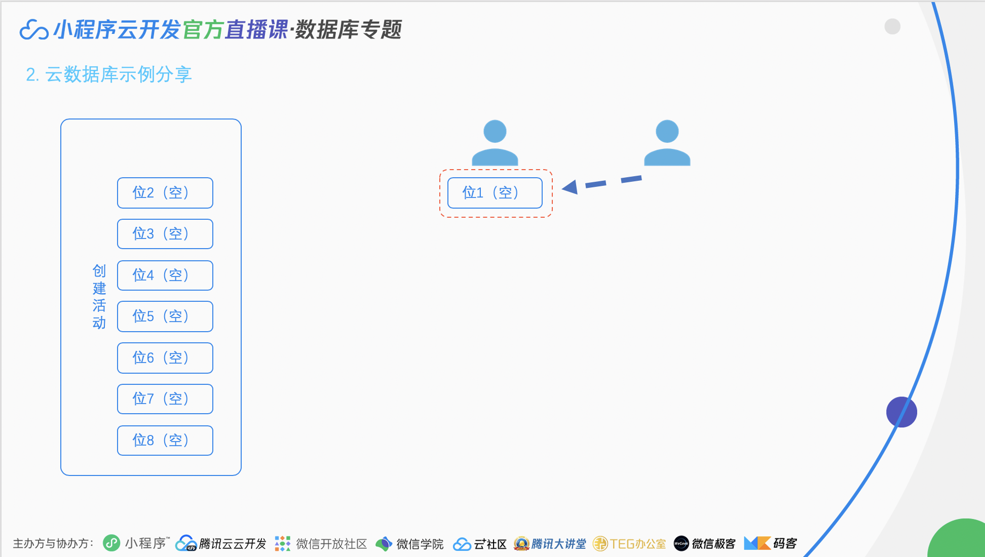Click the 微信学院 logo icon
Screen dimensions: 985x557
pos(384,544)
